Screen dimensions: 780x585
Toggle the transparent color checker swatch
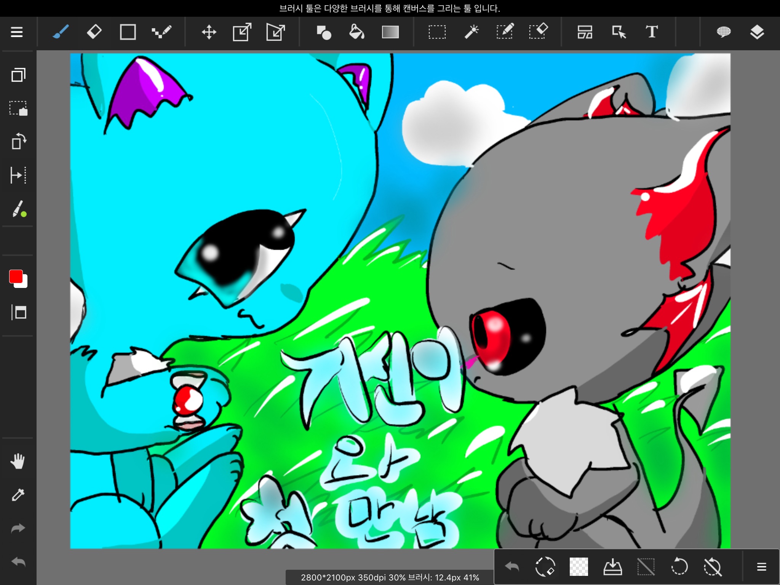point(579,567)
